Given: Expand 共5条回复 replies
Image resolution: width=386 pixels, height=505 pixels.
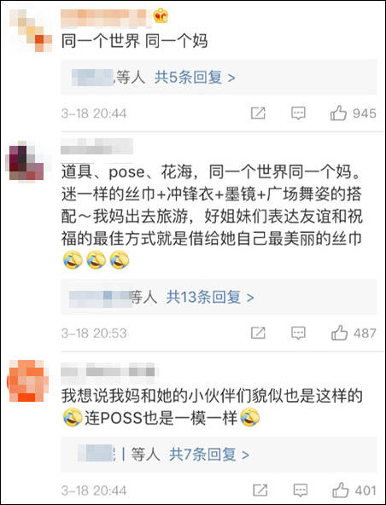Looking at the screenshot, I should tap(195, 78).
